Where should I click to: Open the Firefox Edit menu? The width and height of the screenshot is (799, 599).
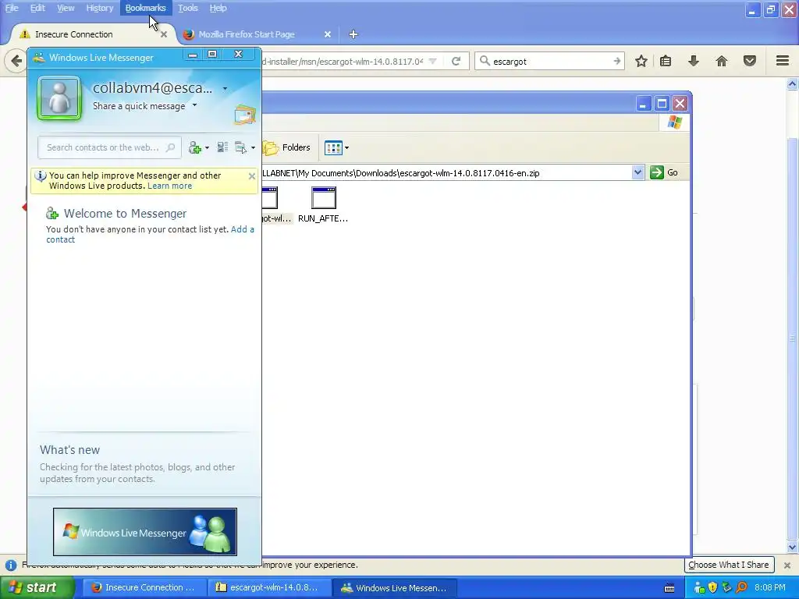click(37, 8)
